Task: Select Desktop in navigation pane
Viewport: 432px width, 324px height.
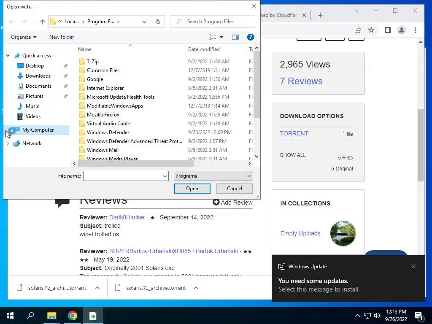Action: [35, 65]
